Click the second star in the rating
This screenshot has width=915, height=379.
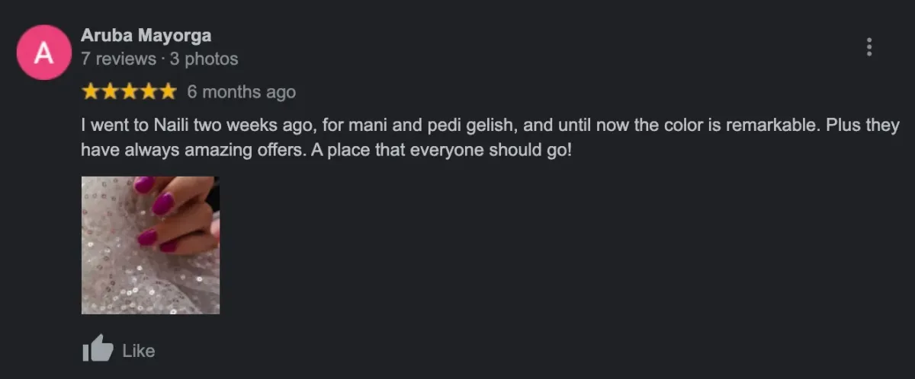[x=110, y=92]
